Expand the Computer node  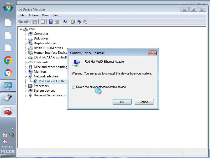click(x=26, y=34)
